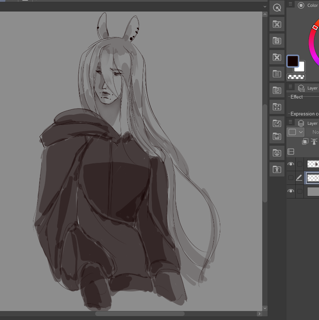Click the stacked-layers Layer palette icon

coord(301,123)
